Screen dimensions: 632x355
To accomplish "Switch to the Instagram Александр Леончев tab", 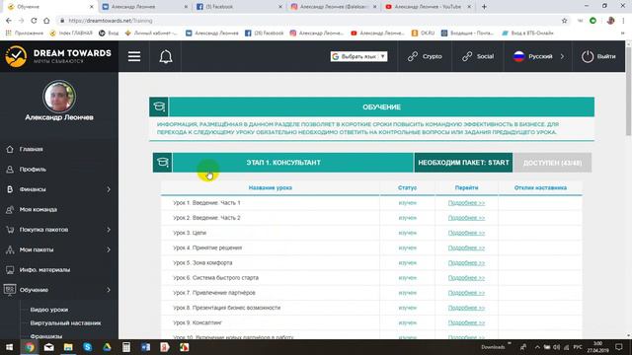I will 334,7.
